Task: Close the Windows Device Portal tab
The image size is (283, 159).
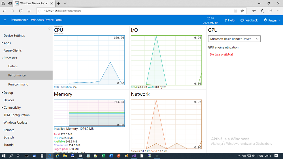Action: [52, 3]
